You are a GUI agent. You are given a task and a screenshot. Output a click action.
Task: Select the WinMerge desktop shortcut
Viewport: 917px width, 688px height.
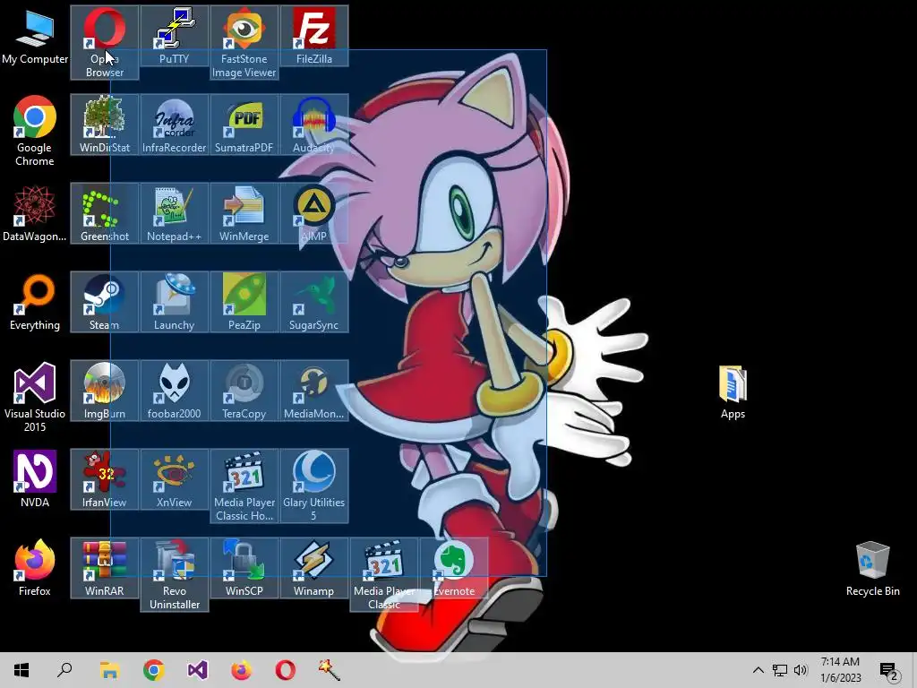(244, 213)
